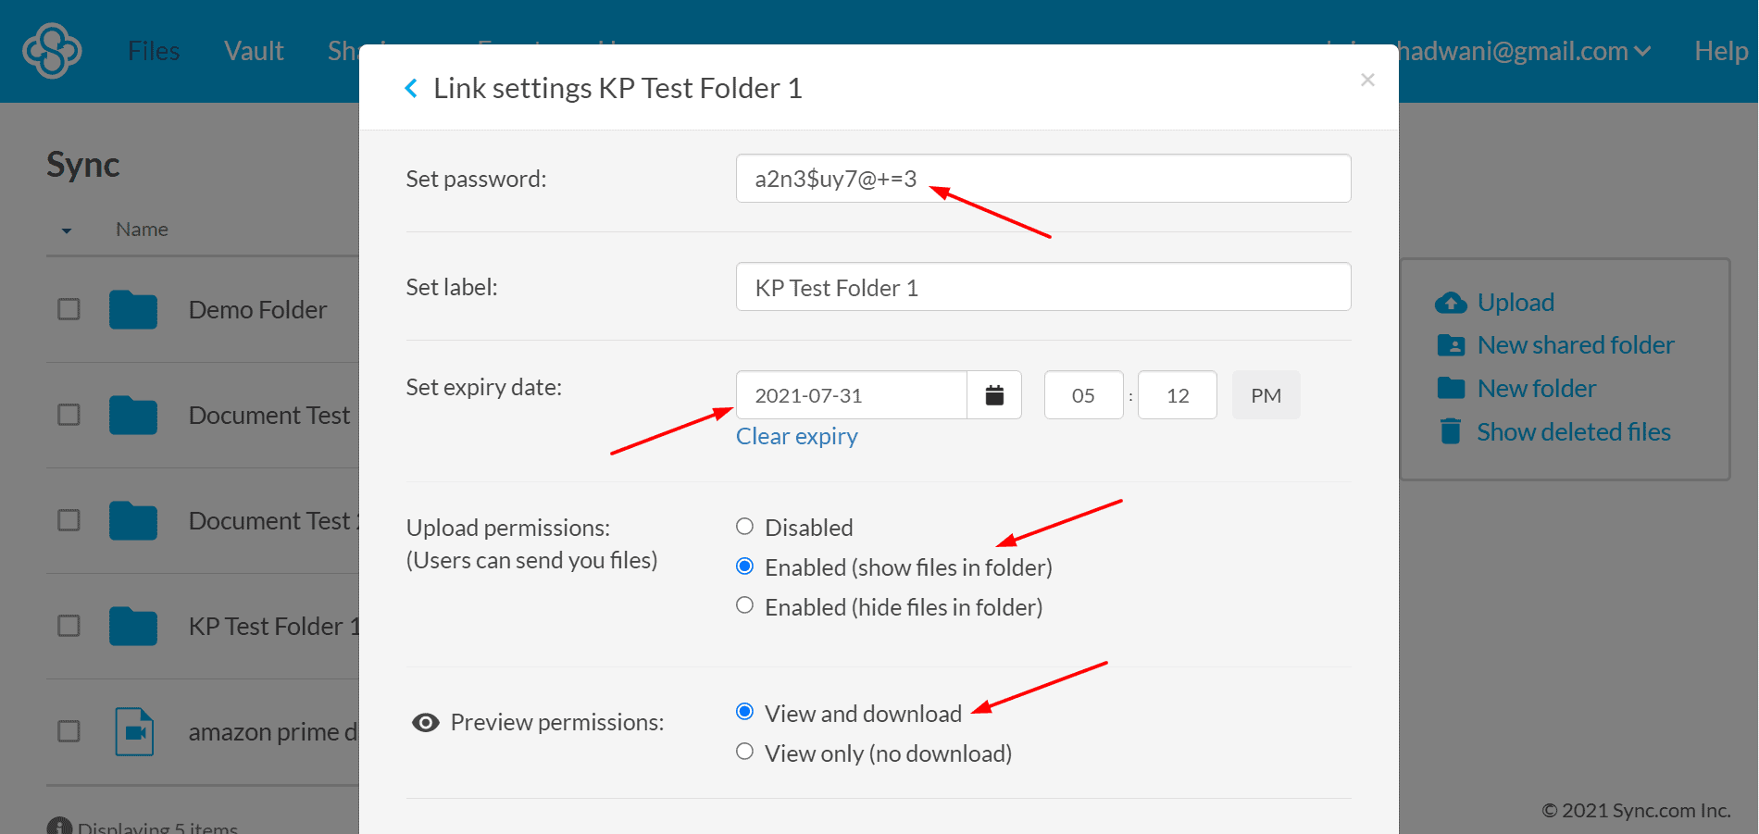
Task: Tick the checkbox beside Document Test
Action: click(69, 415)
